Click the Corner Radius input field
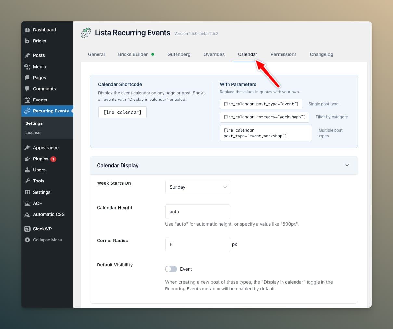The width and height of the screenshot is (393, 329). click(198, 244)
